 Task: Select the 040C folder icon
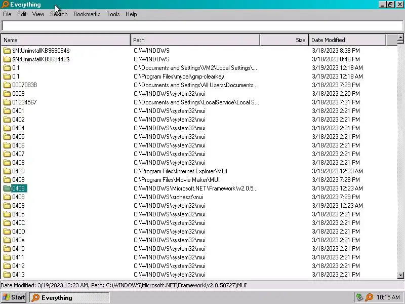tap(7, 223)
